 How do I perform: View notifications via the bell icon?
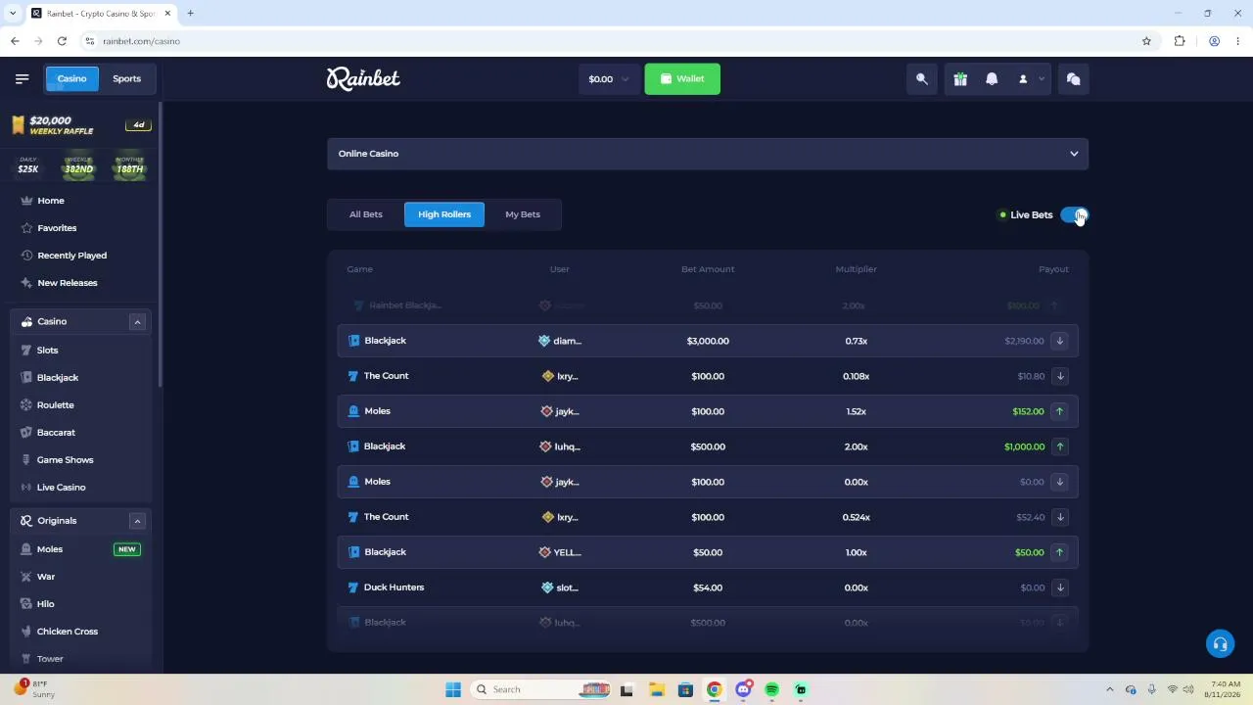coord(992,79)
